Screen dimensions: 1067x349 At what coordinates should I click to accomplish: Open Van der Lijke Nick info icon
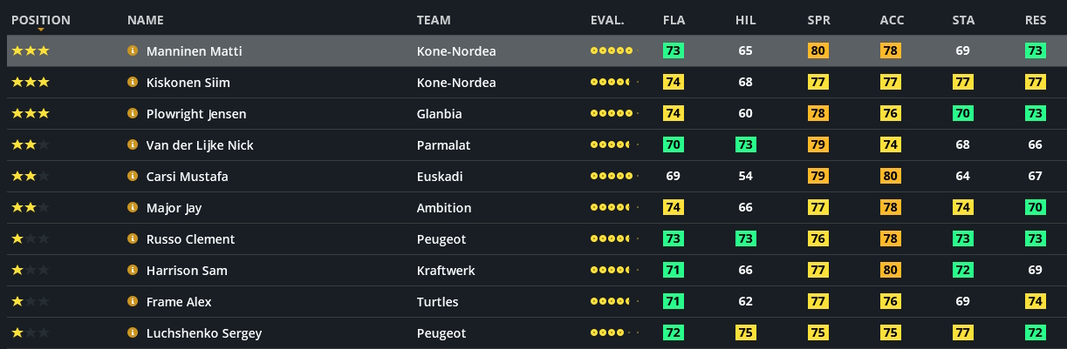point(133,145)
